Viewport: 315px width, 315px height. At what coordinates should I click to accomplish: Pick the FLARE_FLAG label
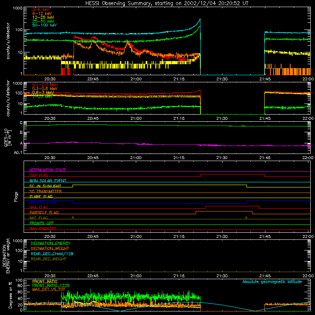(41, 196)
